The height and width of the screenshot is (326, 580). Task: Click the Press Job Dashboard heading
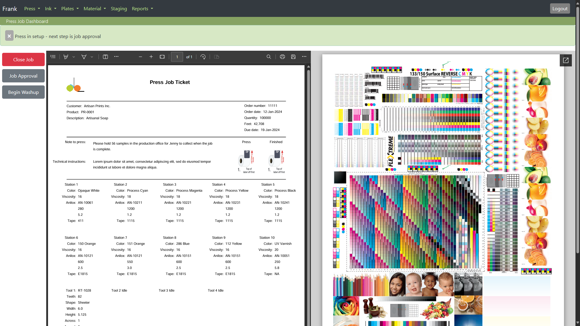tap(27, 21)
